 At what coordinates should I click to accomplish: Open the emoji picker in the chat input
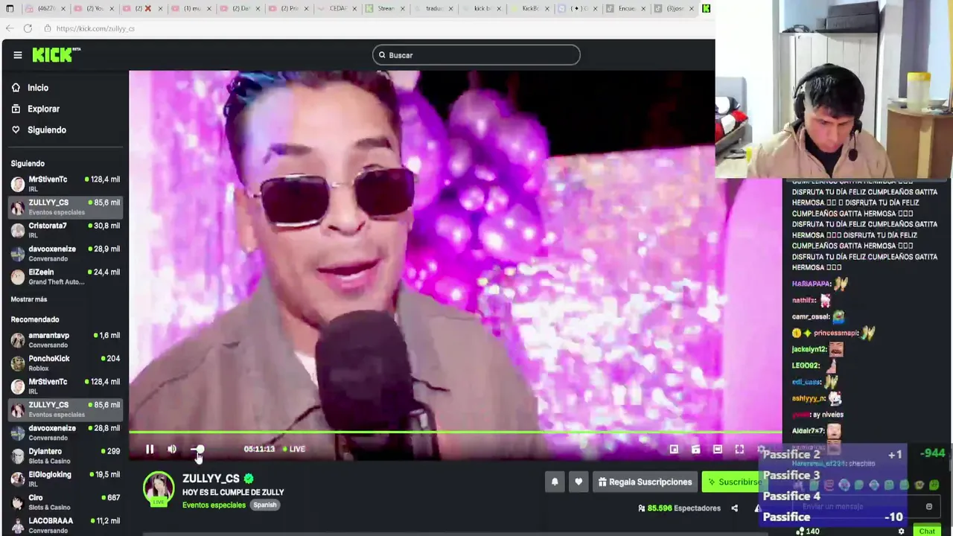[928, 507]
